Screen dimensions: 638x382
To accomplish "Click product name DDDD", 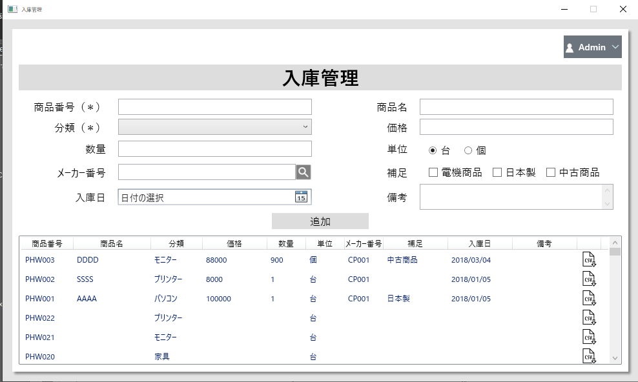I will point(87,260).
